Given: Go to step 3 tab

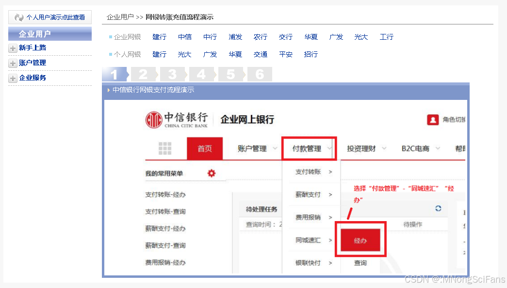Looking at the screenshot, I should coord(172,74).
